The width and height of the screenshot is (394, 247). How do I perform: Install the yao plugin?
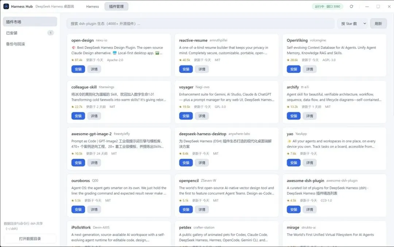pos(293,163)
